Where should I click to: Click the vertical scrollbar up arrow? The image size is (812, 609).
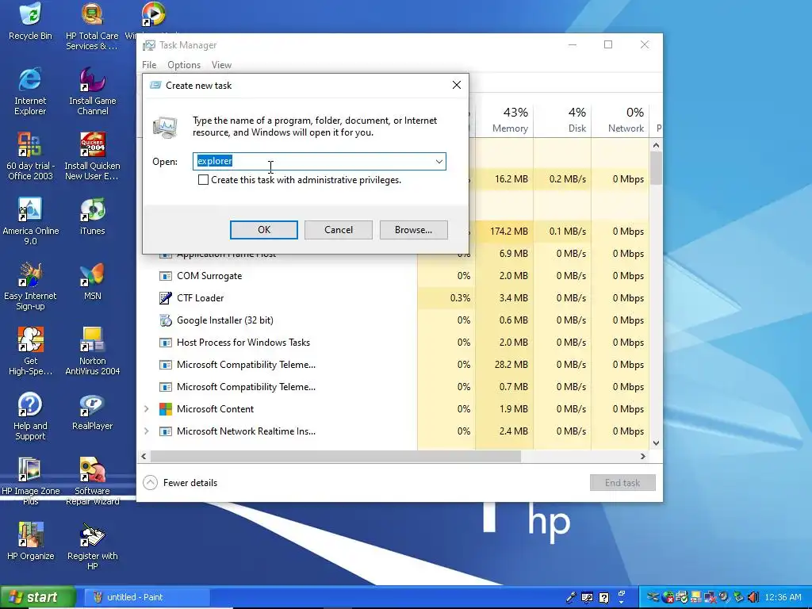pos(656,146)
